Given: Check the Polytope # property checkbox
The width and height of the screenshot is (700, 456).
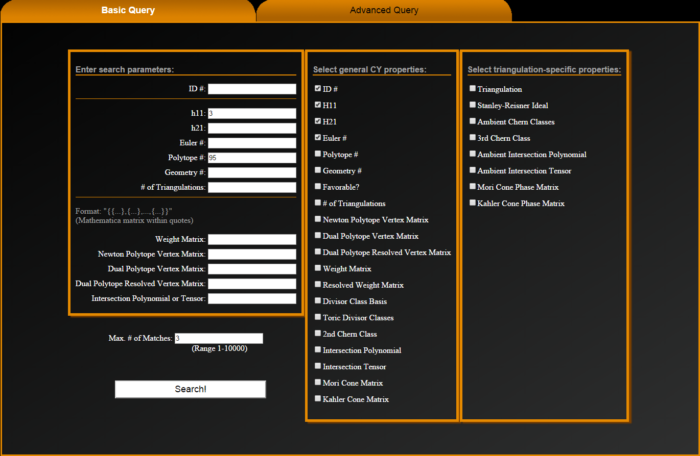Looking at the screenshot, I should [x=318, y=154].
